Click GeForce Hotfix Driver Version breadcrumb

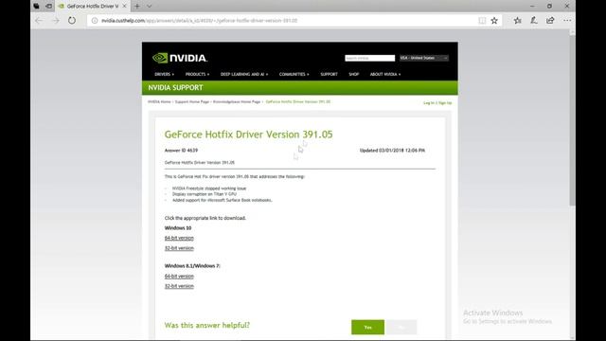pyautogui.click(x=298, y=101)
